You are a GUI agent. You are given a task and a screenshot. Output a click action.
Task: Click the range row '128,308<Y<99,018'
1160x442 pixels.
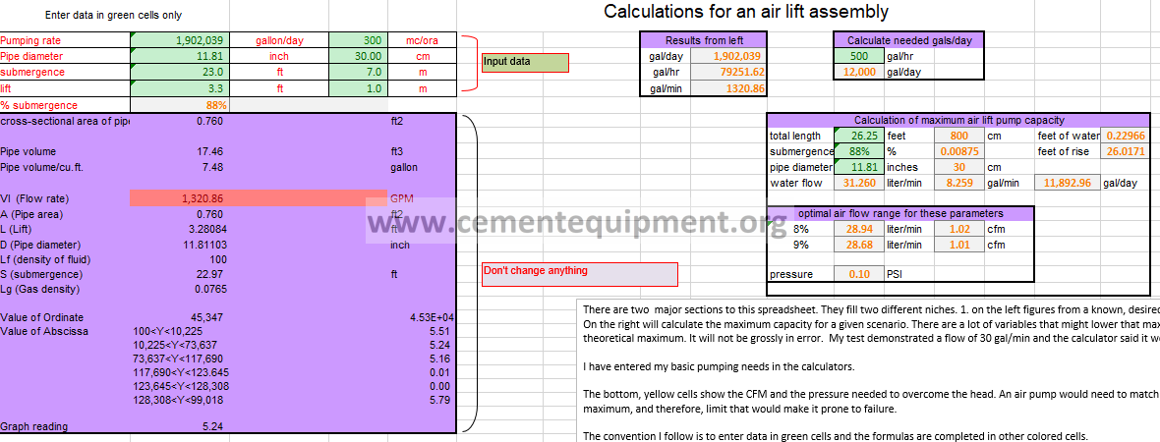pyautogui.click(x=178, y=400)
